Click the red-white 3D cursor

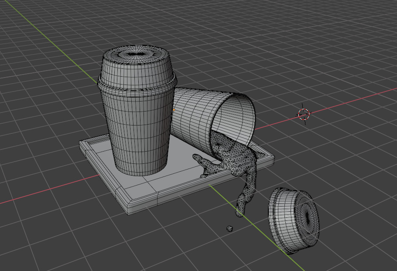point(304,114)
